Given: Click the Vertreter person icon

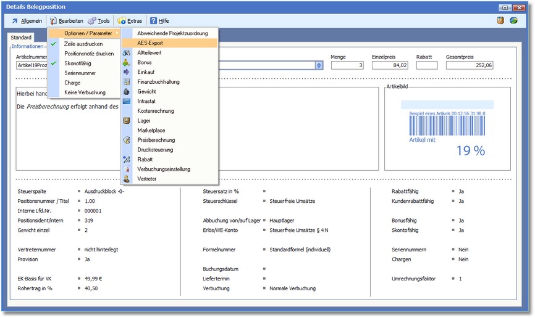Looking at the screenshot, I should tap(127, 179).
